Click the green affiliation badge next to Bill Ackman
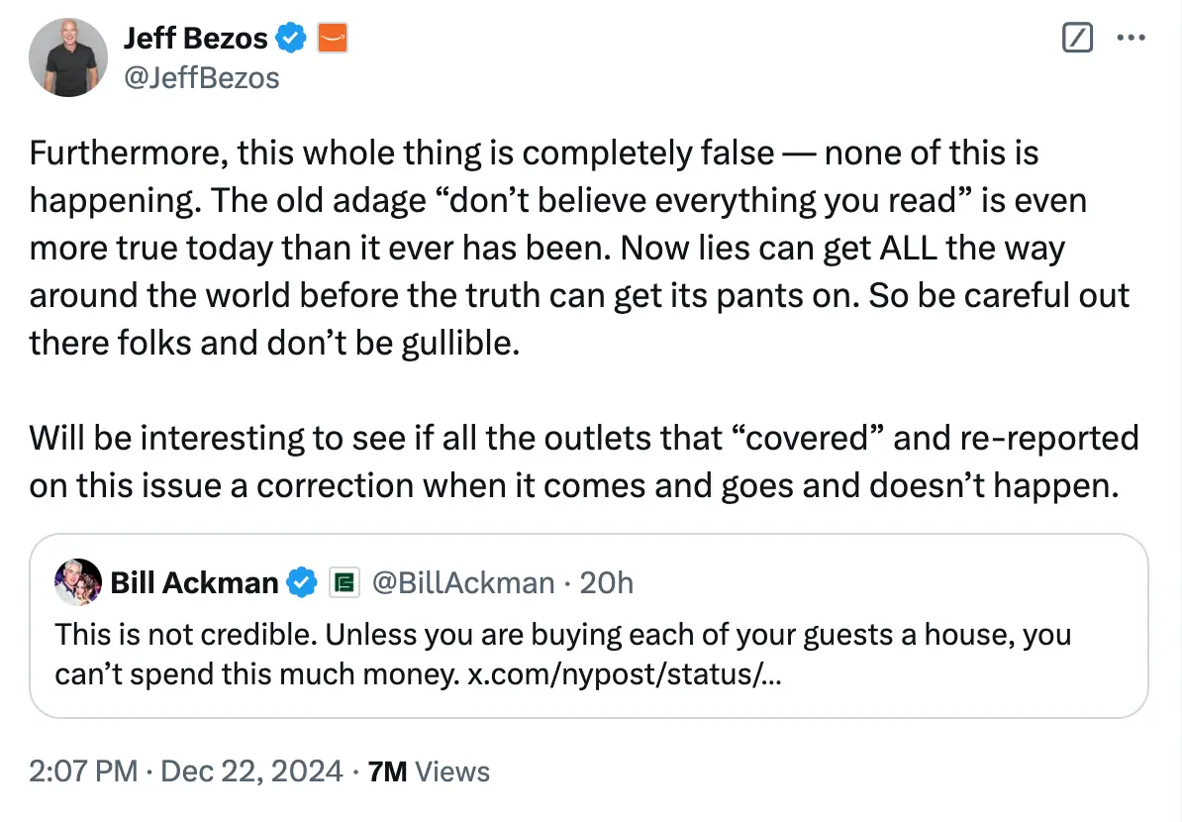 tap(344, 583)
